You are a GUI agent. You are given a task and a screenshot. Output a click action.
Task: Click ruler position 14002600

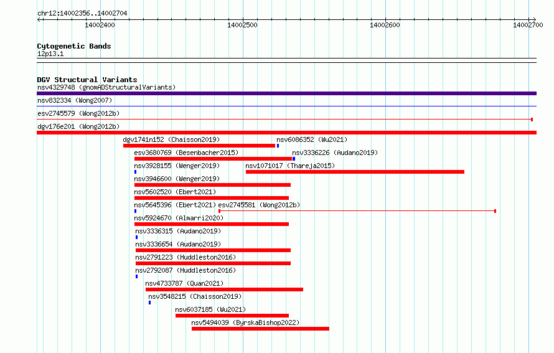click(385, 25)
